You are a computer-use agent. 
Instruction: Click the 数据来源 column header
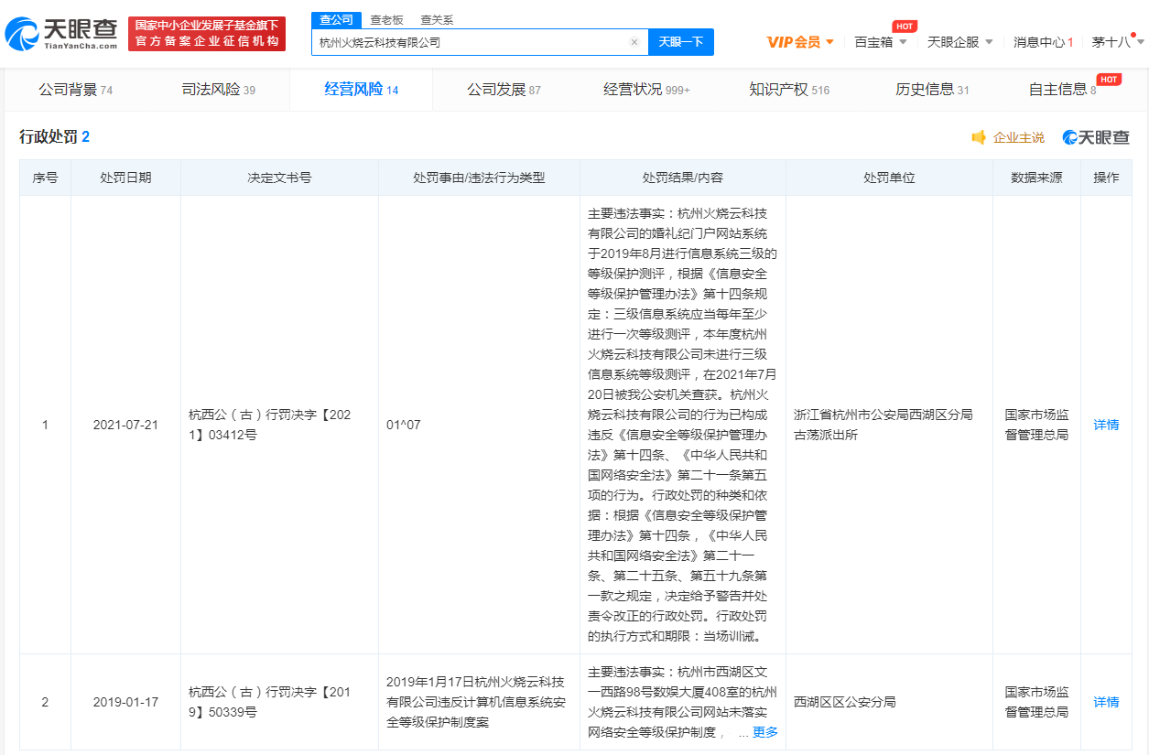pos(1036,178)
